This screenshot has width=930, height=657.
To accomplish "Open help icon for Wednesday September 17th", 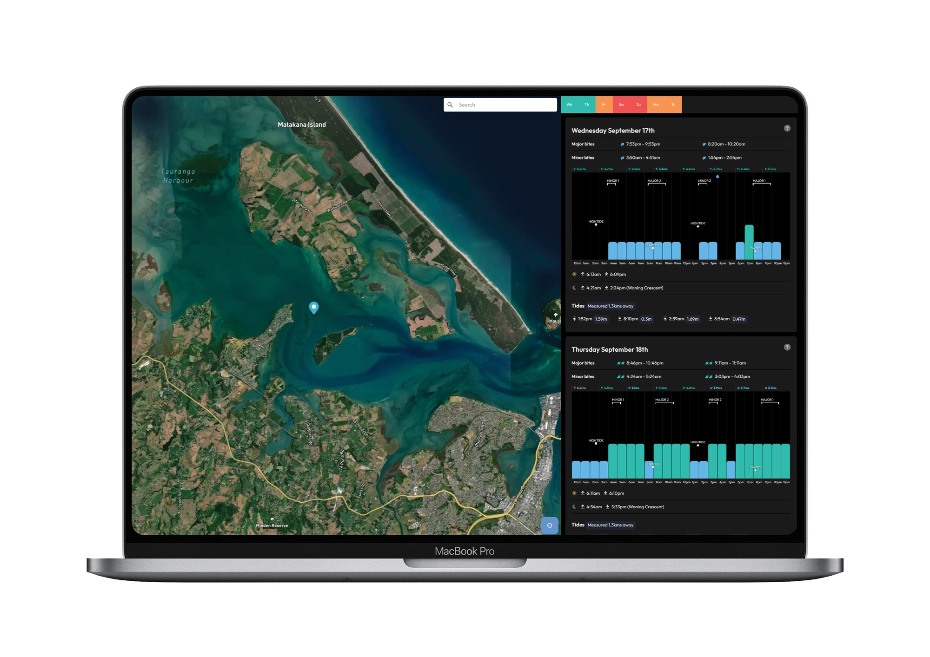I will [x=787, y=128].
